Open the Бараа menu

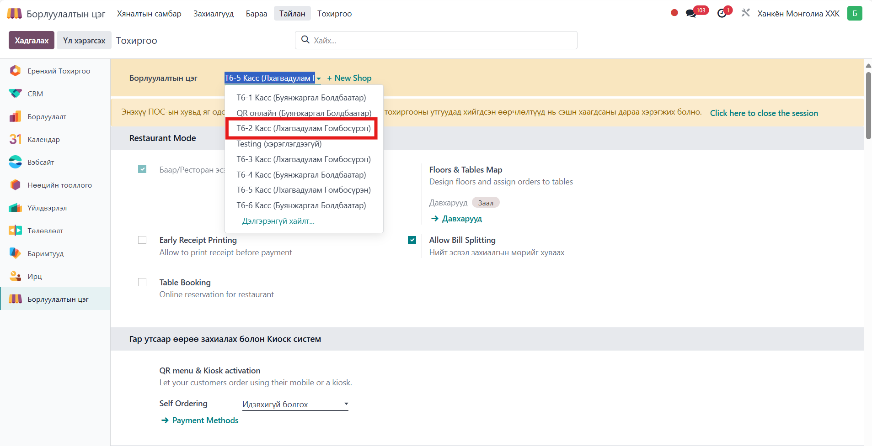pyautogui.click(x=257, y=14)
